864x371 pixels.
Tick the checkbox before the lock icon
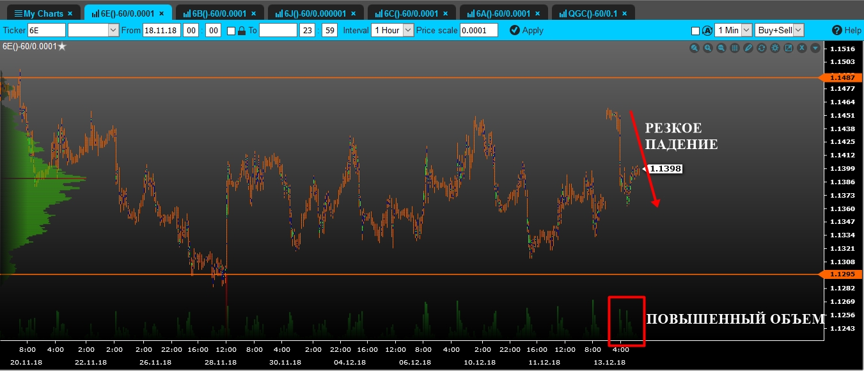(x=232, y=31)
